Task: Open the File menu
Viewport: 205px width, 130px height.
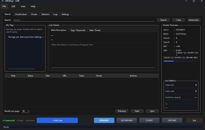Action: coord(4,6)
